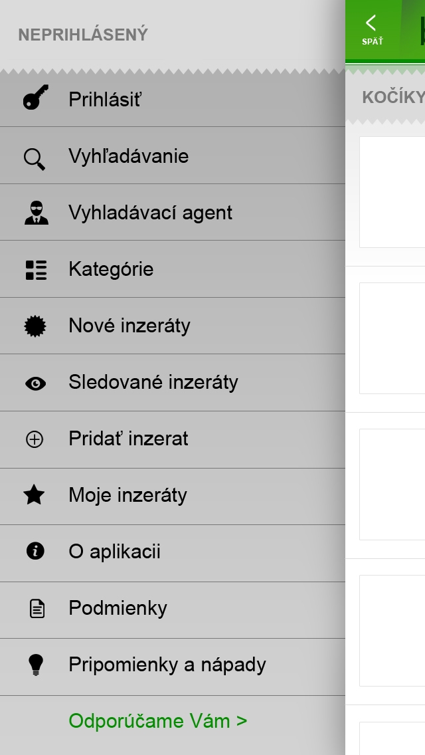The image size is (425, 755).
Task: Click the magnifying glass search icon
Action: coord(34,159)
